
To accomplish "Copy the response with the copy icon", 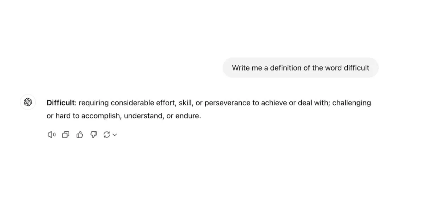I will pyautogui.click(x=66, y=135).
